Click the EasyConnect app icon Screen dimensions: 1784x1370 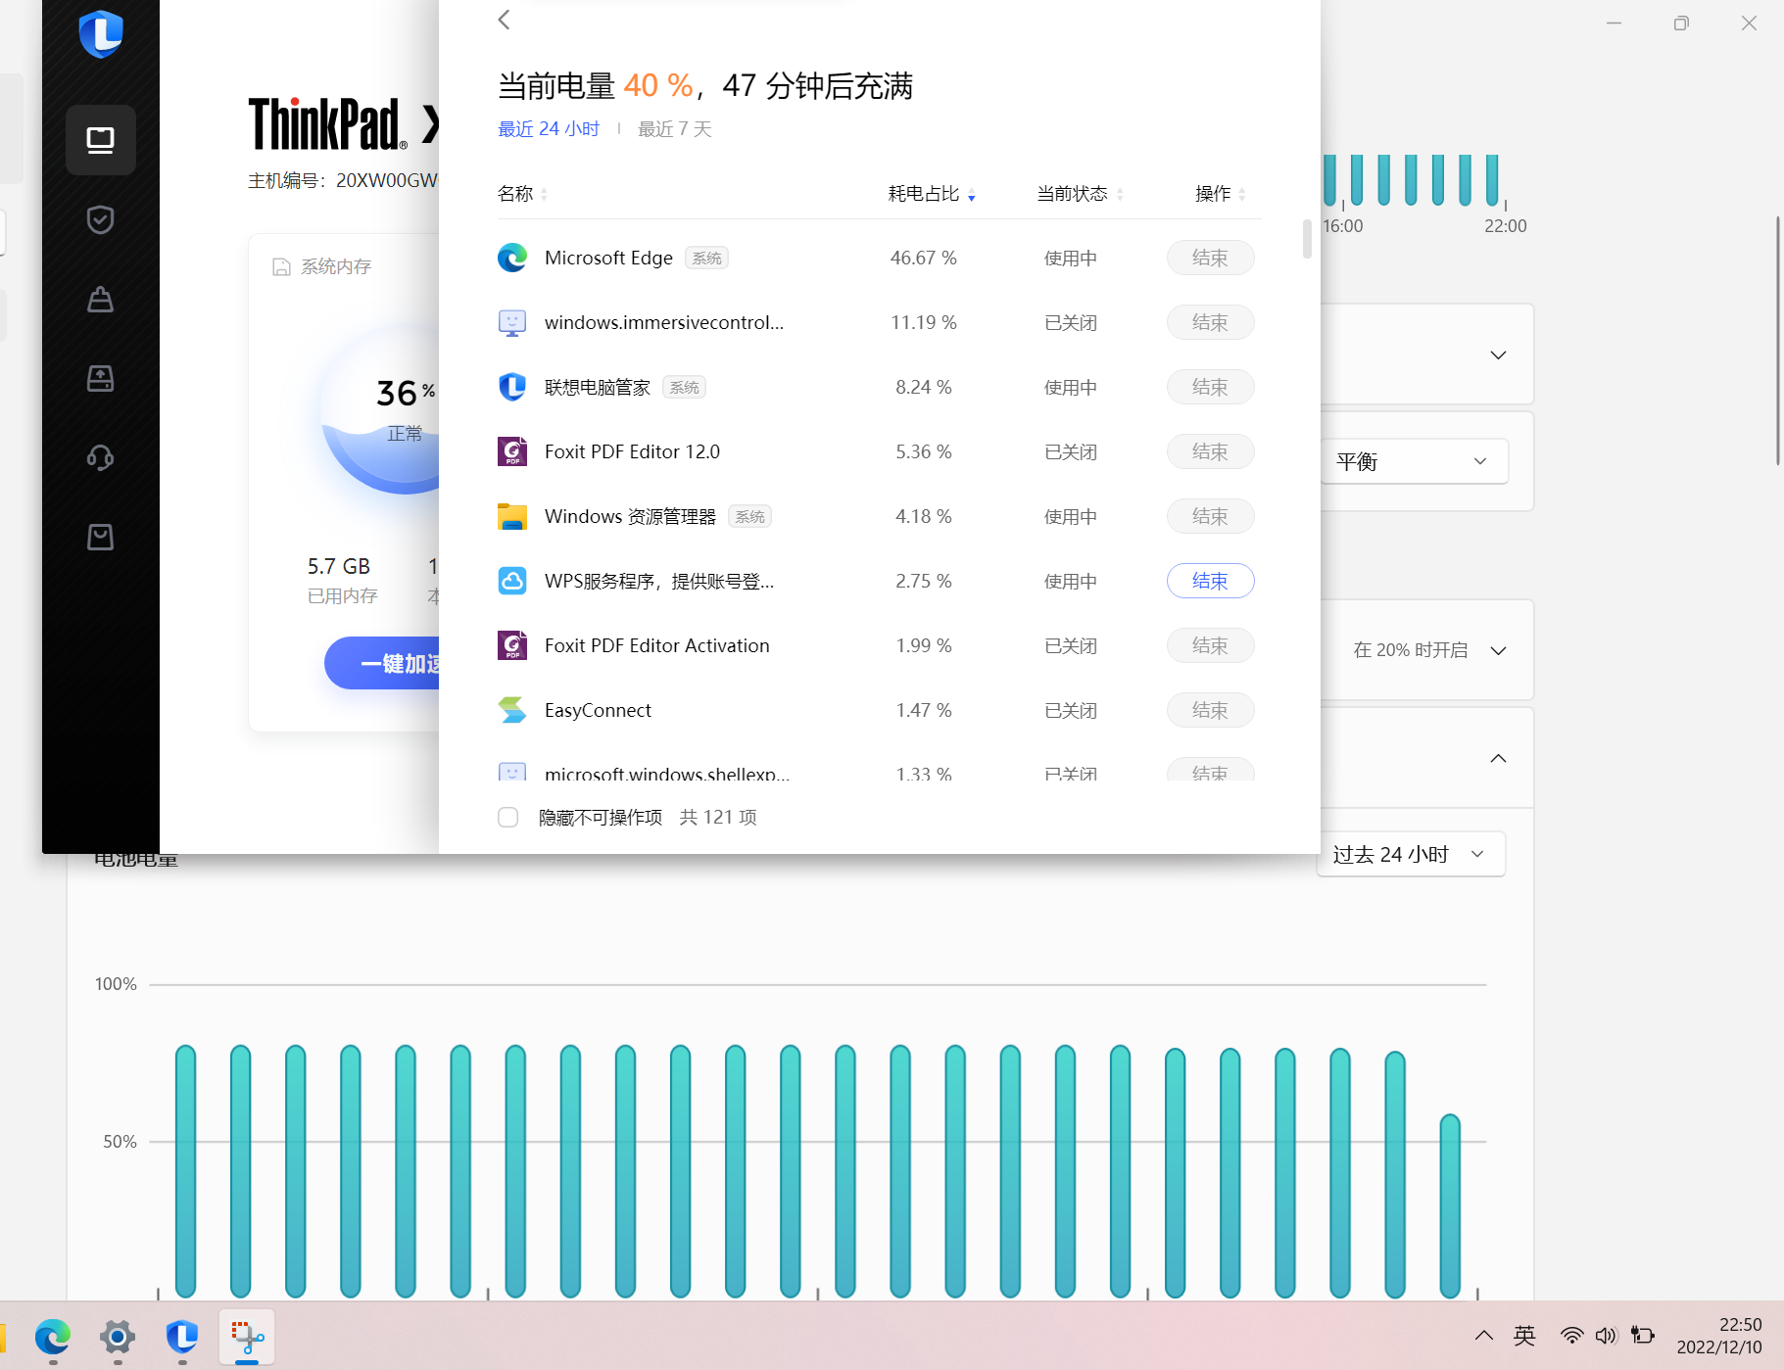coord(512,710)
